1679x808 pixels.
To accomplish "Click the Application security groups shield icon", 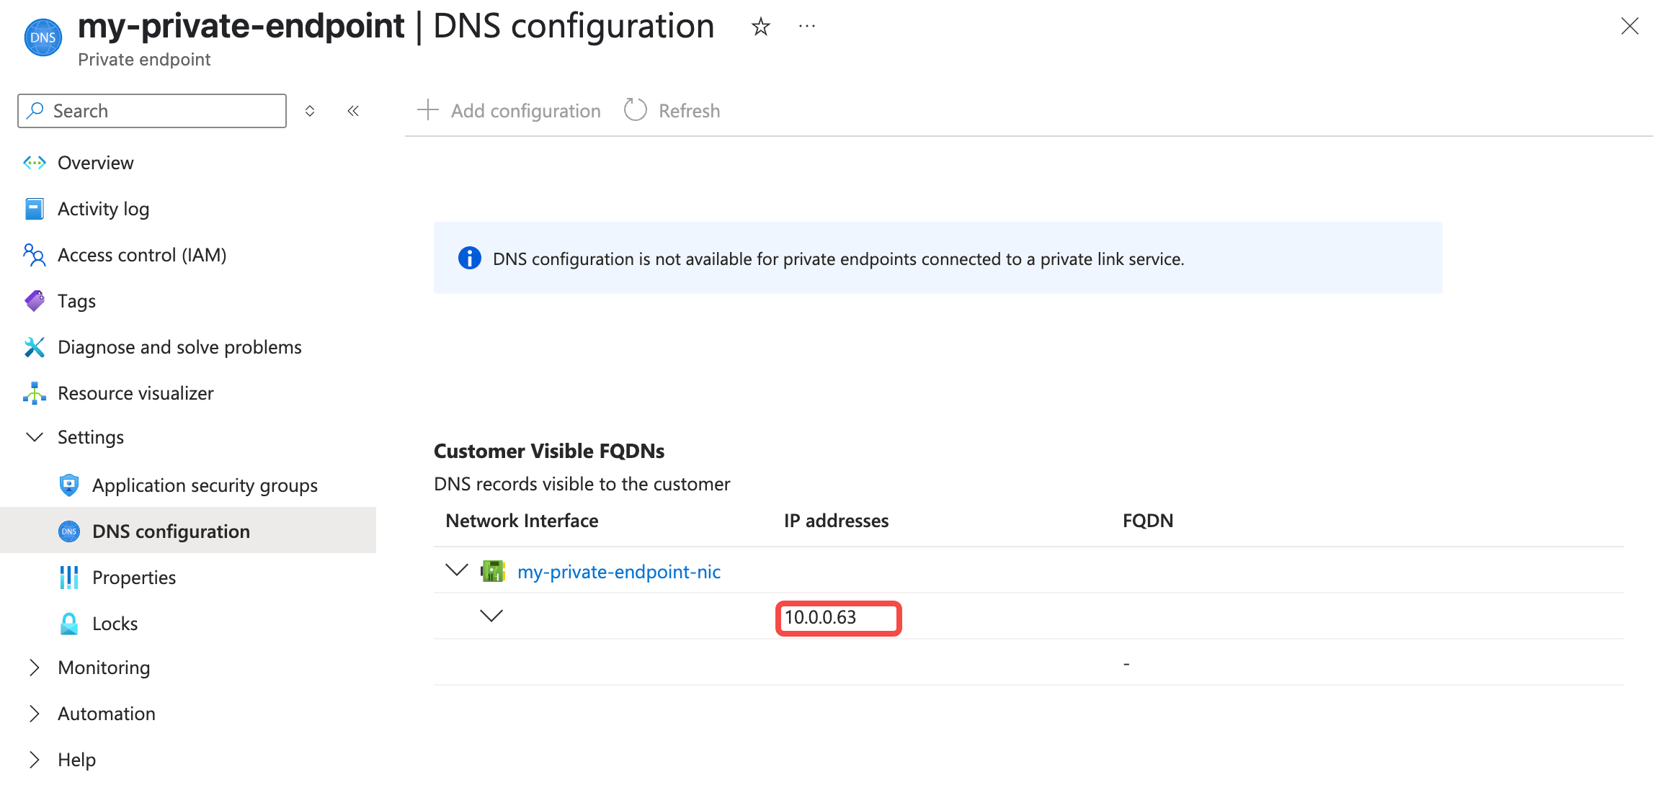I will tap(69, 485).
